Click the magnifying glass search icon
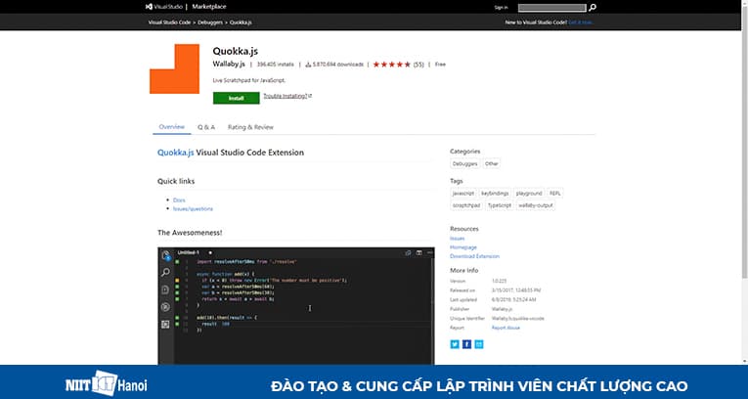 click(592, 8)
